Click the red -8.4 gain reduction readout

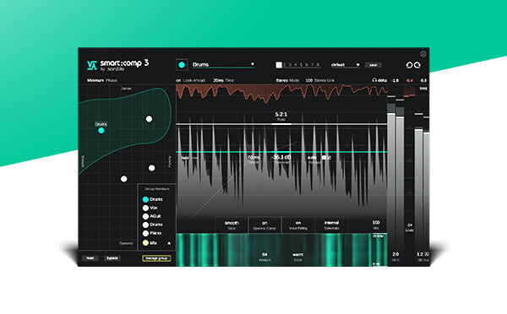coord(409,80)
